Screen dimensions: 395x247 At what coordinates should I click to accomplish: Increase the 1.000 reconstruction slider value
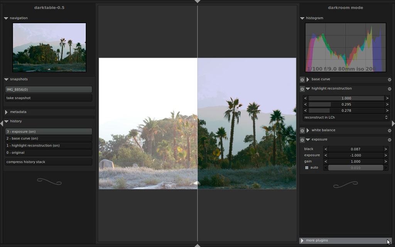click(x=387, y=98)
